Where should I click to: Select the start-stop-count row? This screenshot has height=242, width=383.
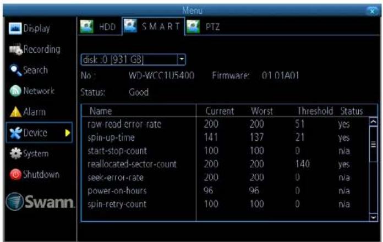pyautogui.click(x=225, y=151)
